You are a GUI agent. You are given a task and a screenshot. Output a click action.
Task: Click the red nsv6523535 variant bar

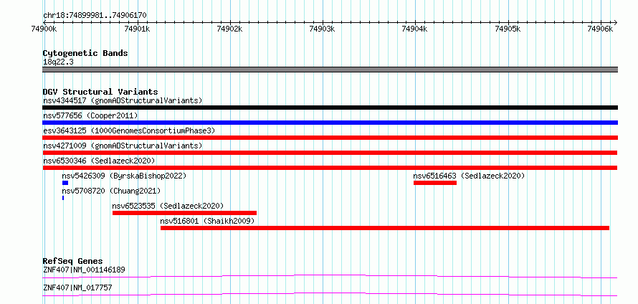[x=184, y=213]
